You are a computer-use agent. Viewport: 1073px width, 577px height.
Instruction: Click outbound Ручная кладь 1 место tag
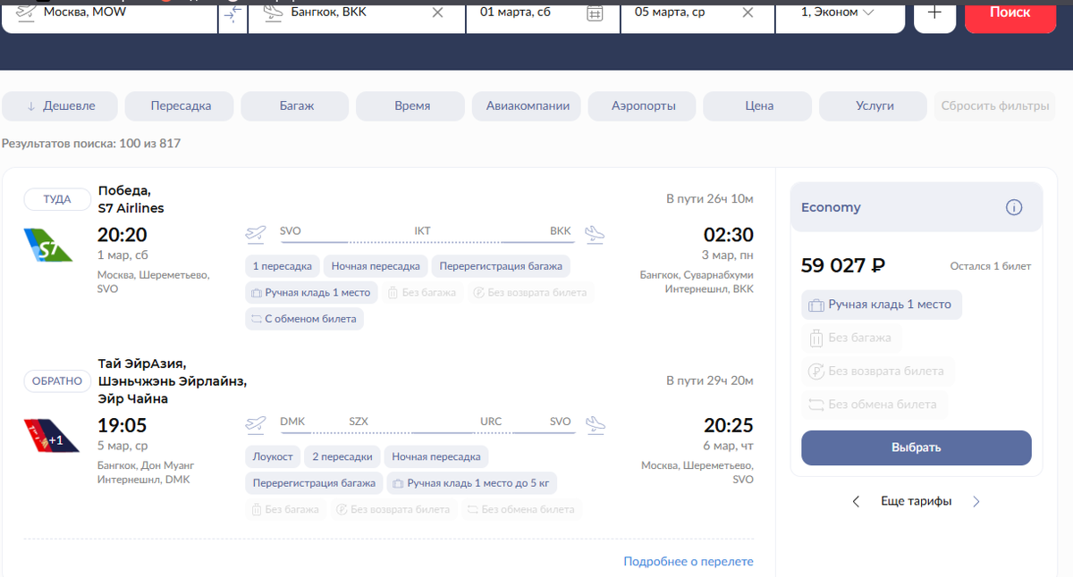point(311,292)
